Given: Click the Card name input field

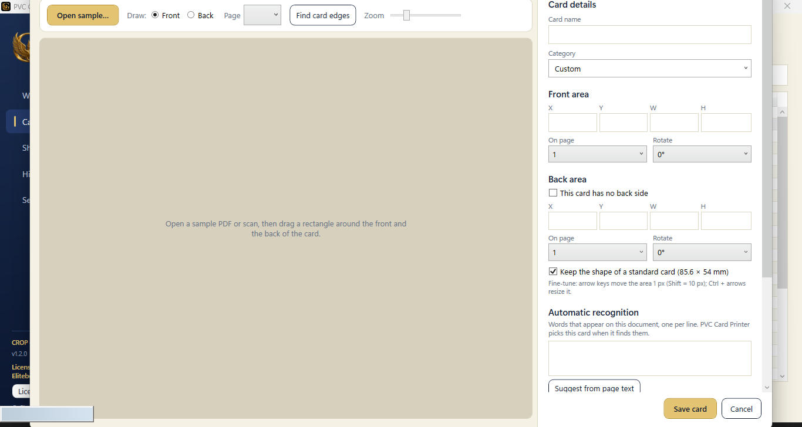Looking at the screenshot, I should [x=649, y=35].
